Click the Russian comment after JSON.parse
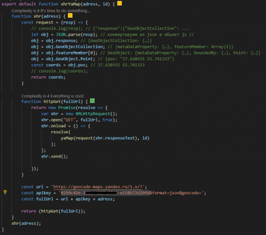This screenshot has width=266, height=235. (147, 35)
